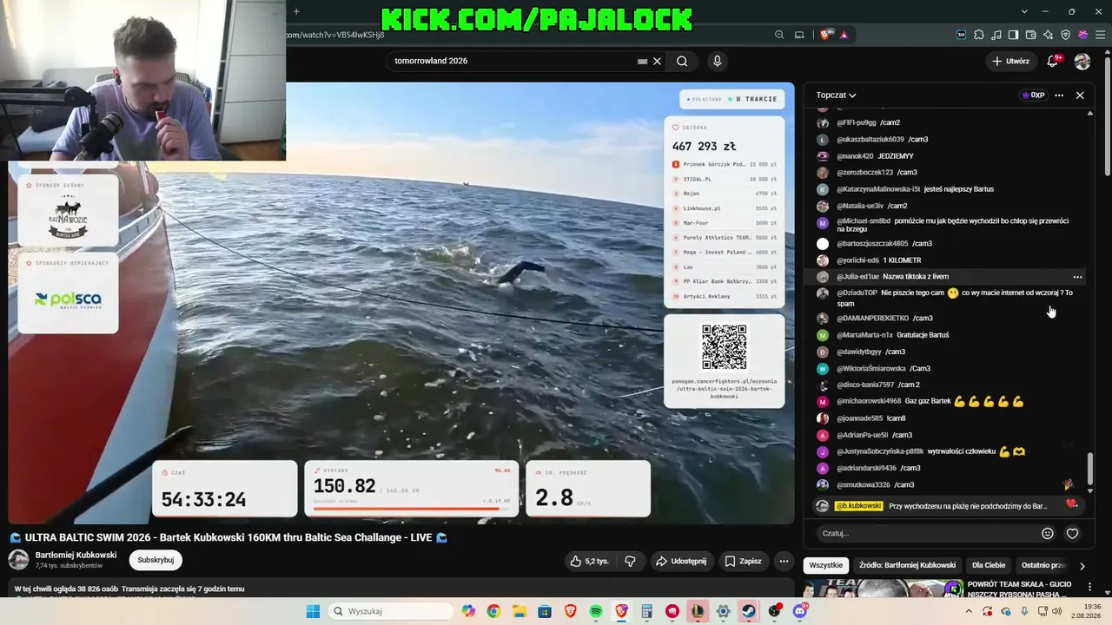1112x625 pixels.
Task: Open File Explorer from the taskbar
Action: (520, 611)
